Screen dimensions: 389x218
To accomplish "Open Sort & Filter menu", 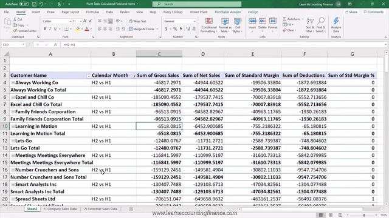I will [310, 25].
